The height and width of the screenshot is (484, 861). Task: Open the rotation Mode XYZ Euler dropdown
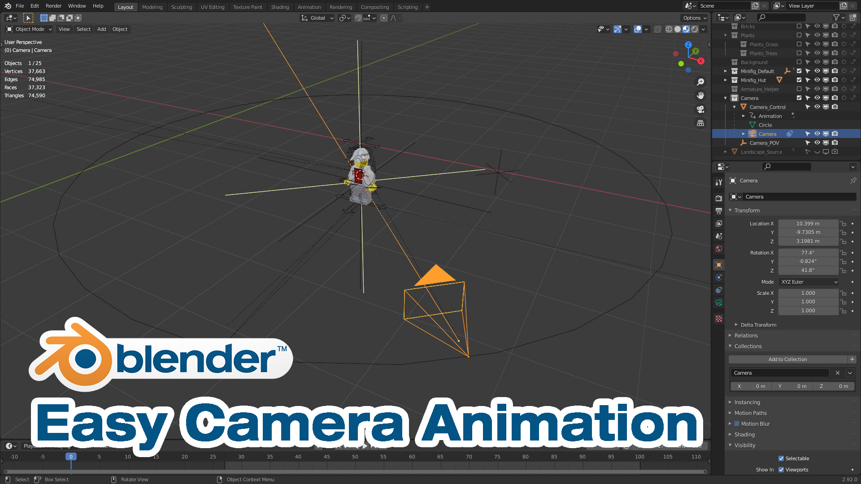(809, 282)
